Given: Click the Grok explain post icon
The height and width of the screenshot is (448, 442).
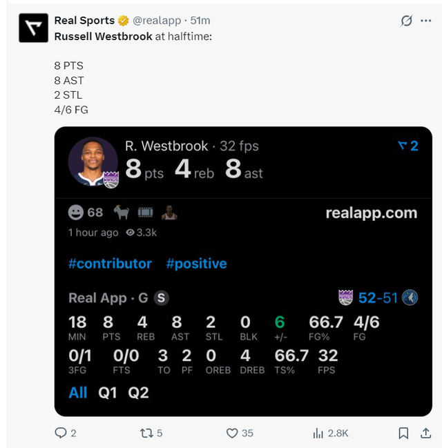Looking at the screenshot, I should [x=407, y=21].
